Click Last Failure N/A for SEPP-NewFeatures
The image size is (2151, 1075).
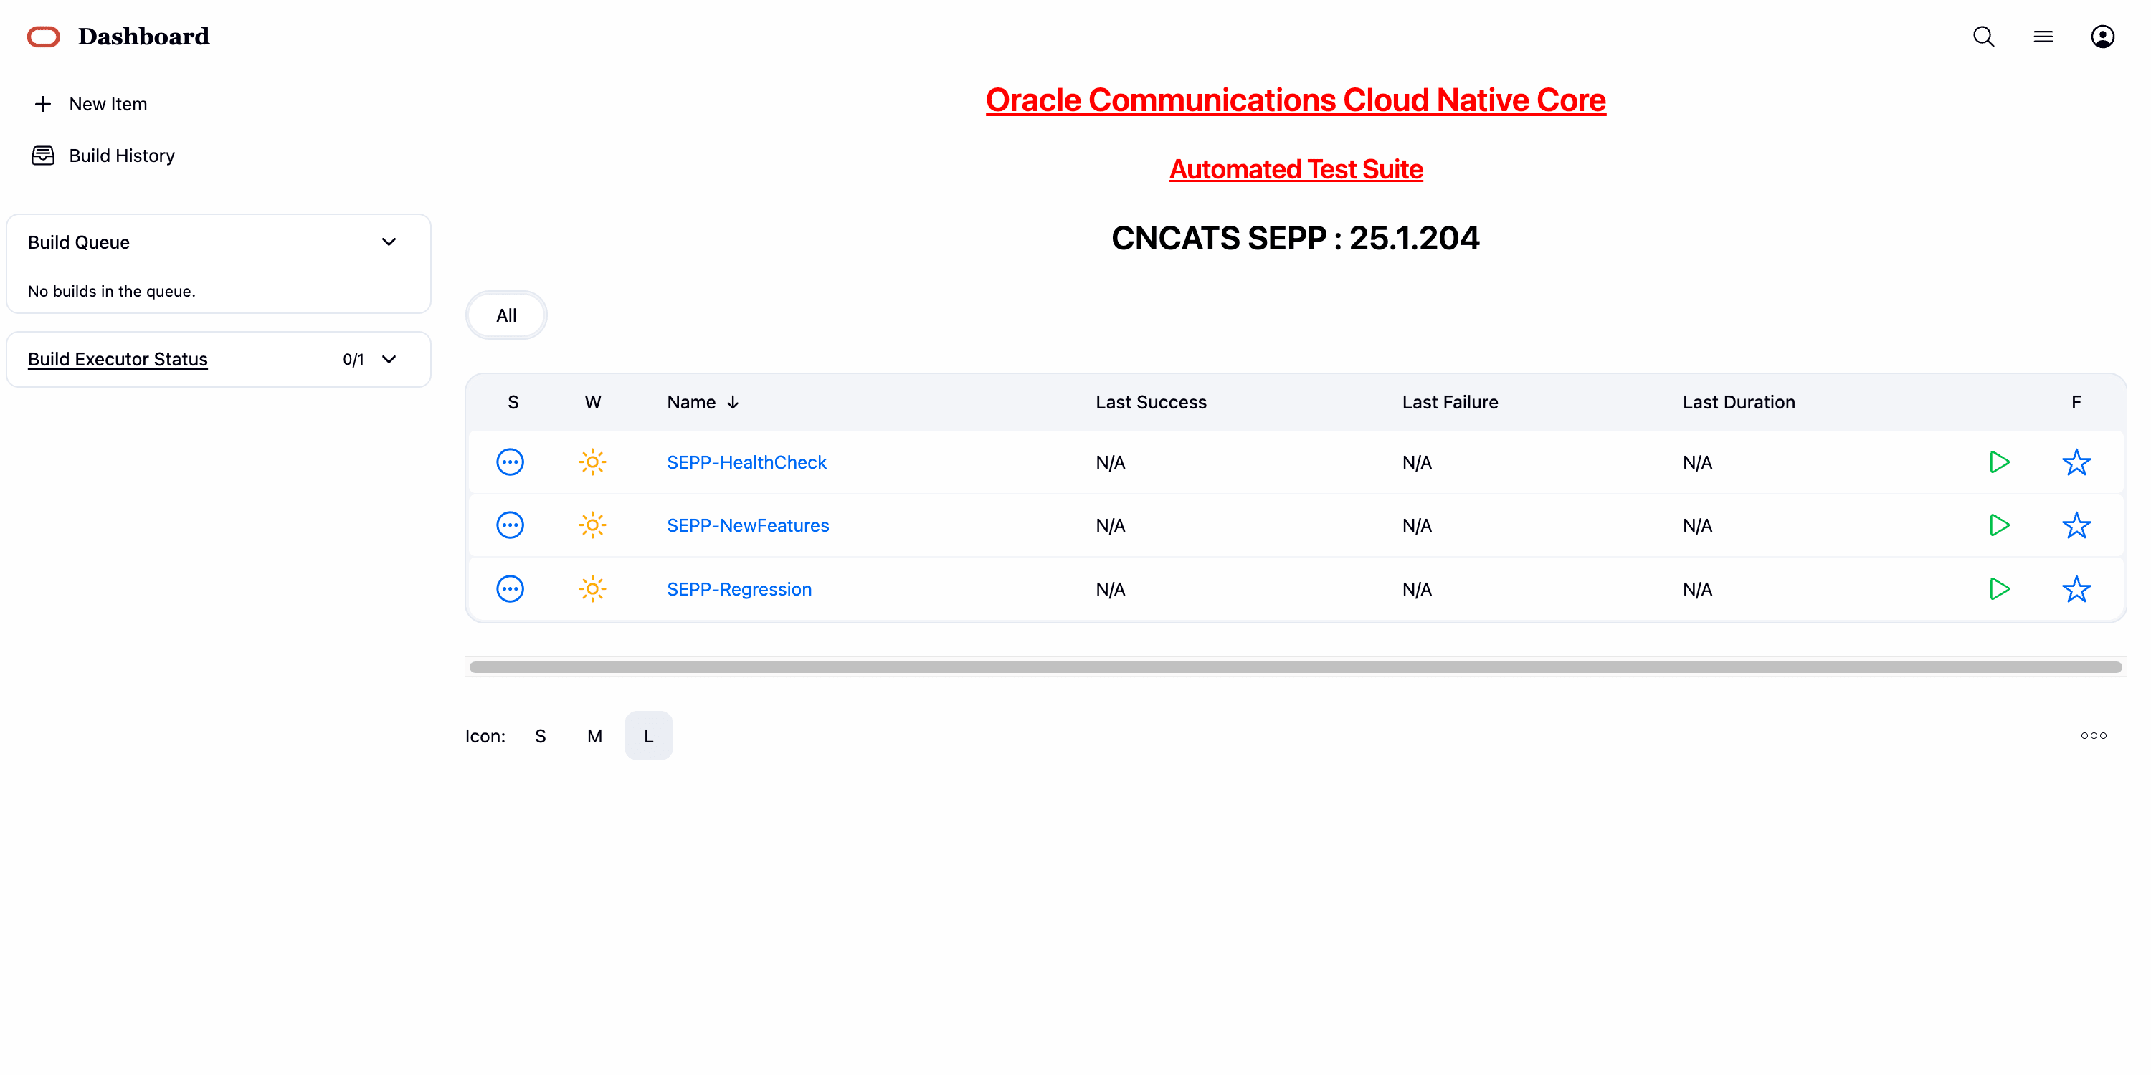pyautogui.click(x=1417, y=525)
